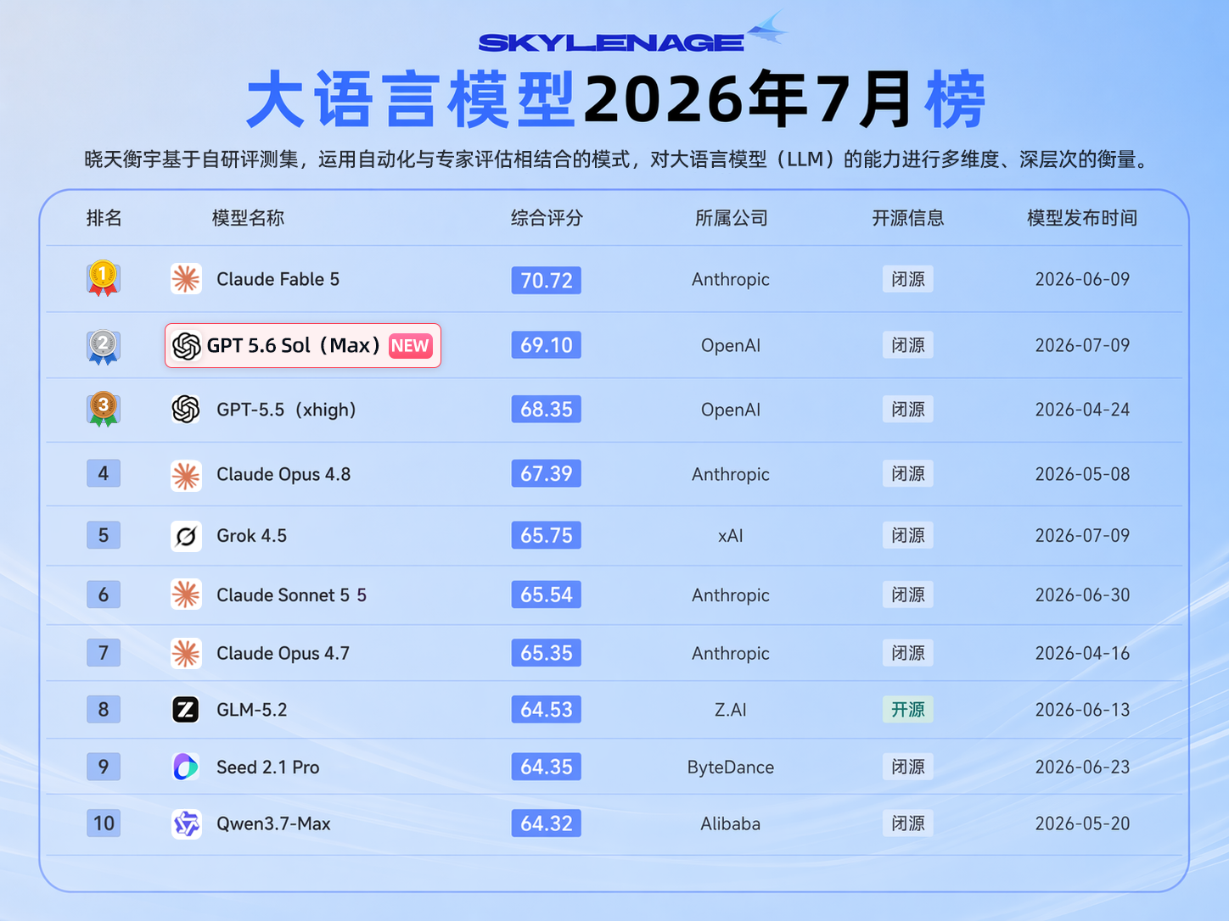
Task: Click the score 64.35
Action: click(x=547, y=767)
